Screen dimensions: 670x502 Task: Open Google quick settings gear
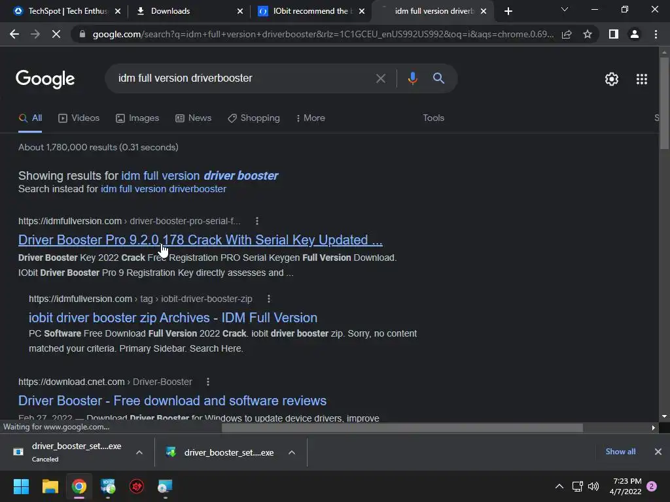612,79
